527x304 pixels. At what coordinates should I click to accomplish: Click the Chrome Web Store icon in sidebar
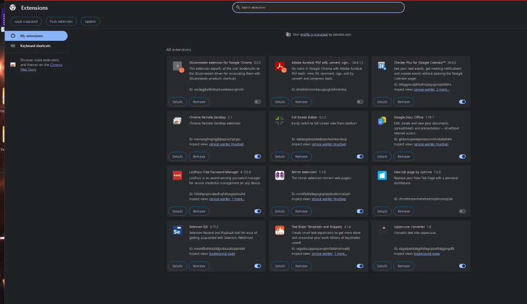[x=13, y=65]
